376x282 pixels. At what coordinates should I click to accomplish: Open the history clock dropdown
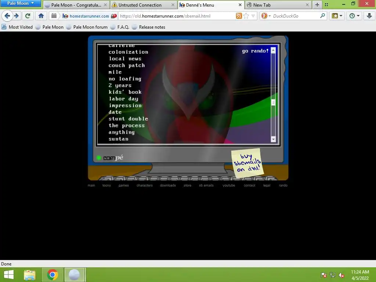(x=354, y=16)
